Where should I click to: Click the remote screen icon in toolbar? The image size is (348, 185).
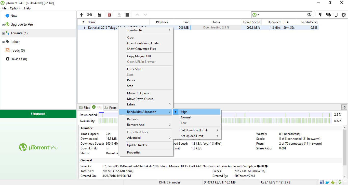336,15
